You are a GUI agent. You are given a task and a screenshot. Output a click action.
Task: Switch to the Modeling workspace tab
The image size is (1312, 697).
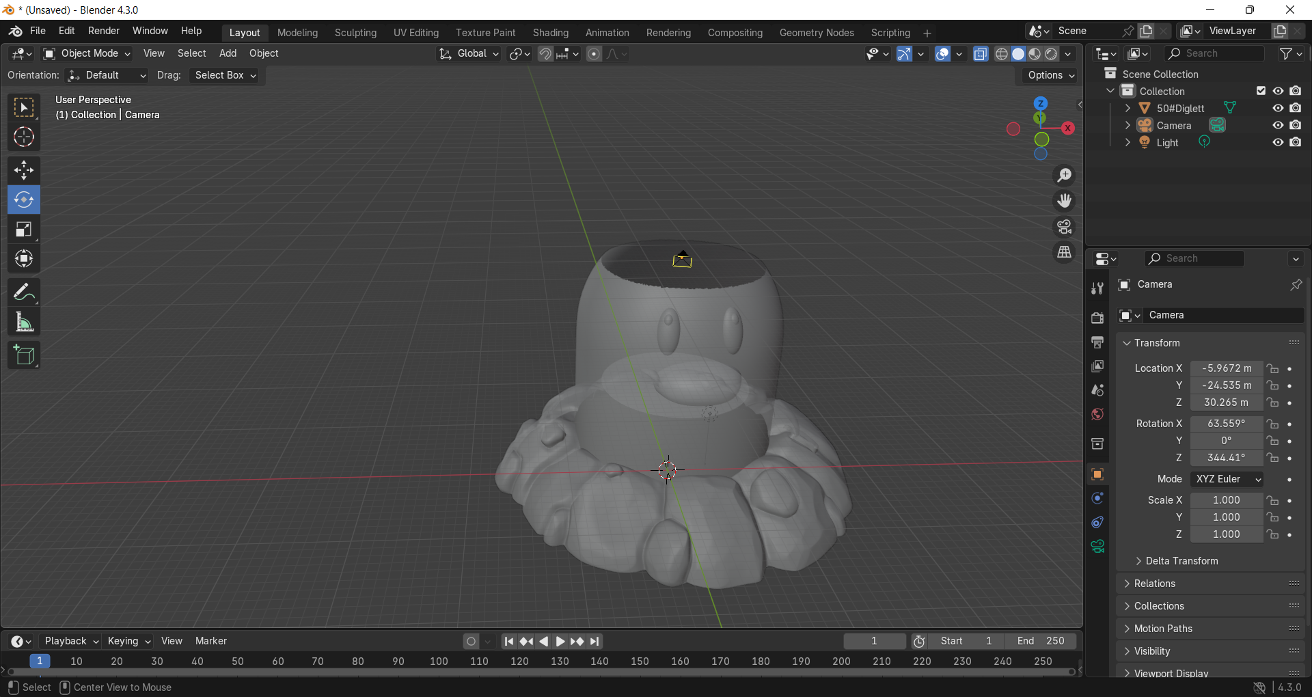coord(297,33)
